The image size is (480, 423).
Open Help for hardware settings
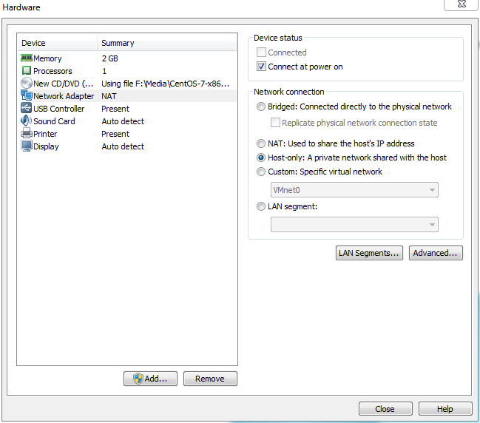(445, 409)
